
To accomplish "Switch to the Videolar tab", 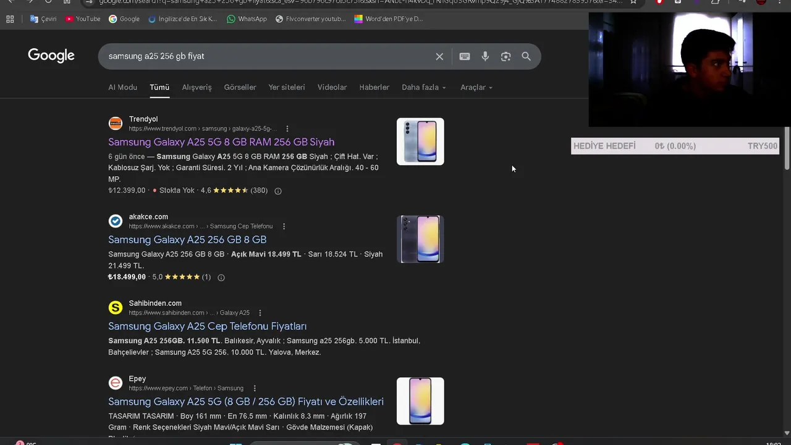I will (332, 87).
